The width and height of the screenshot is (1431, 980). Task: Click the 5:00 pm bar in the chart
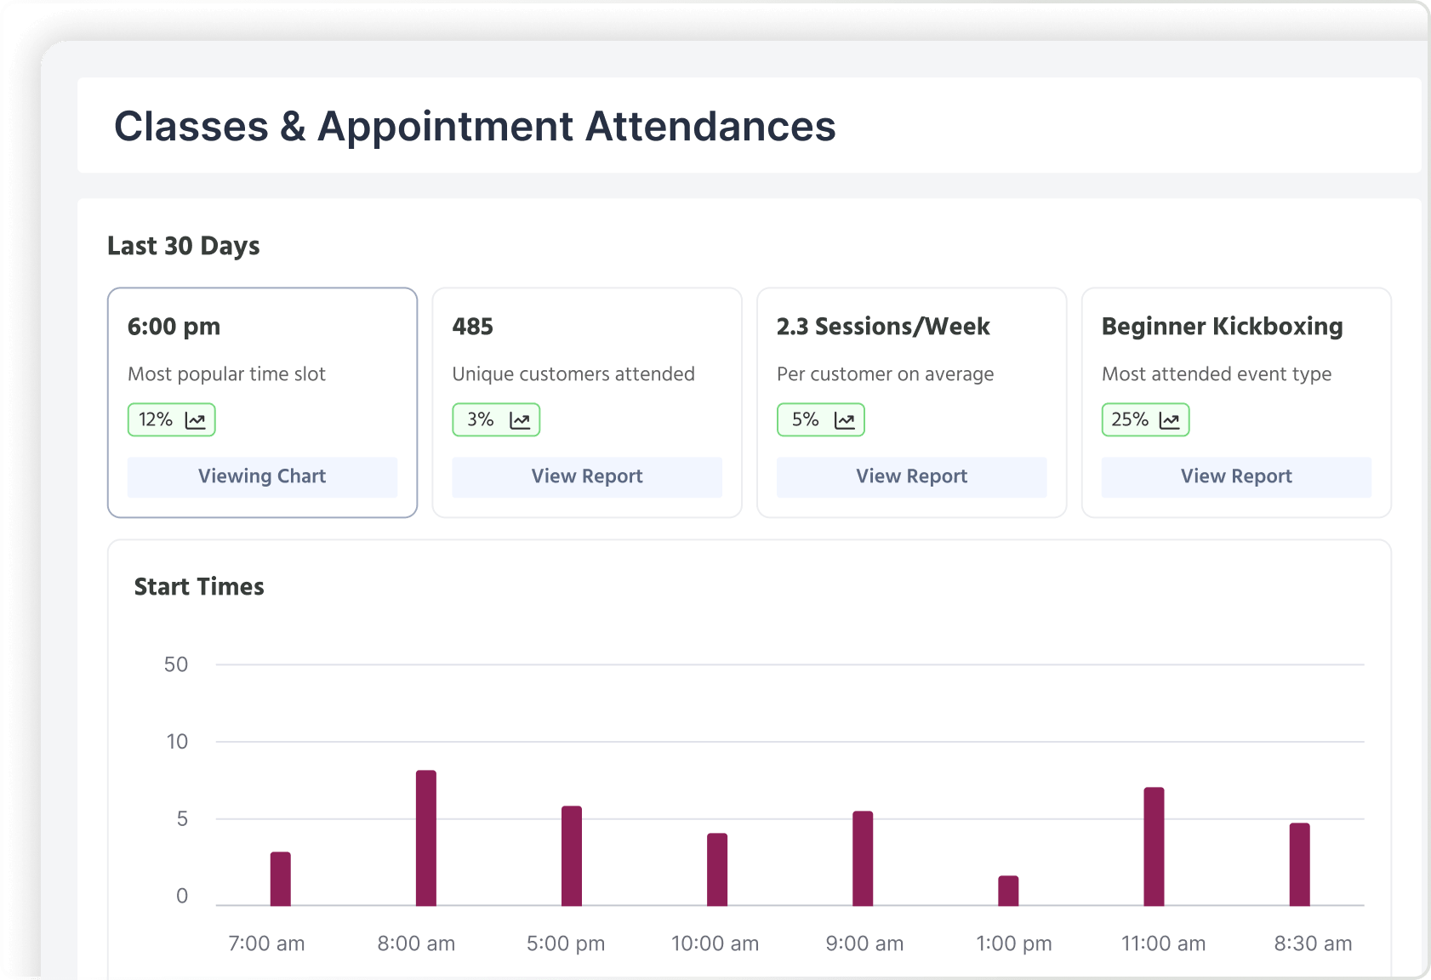(572, 856)
